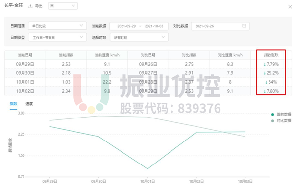The width and height of the screenshot is (294, 188).
Task: Click the 导出 export button
Action: (39, 6)
